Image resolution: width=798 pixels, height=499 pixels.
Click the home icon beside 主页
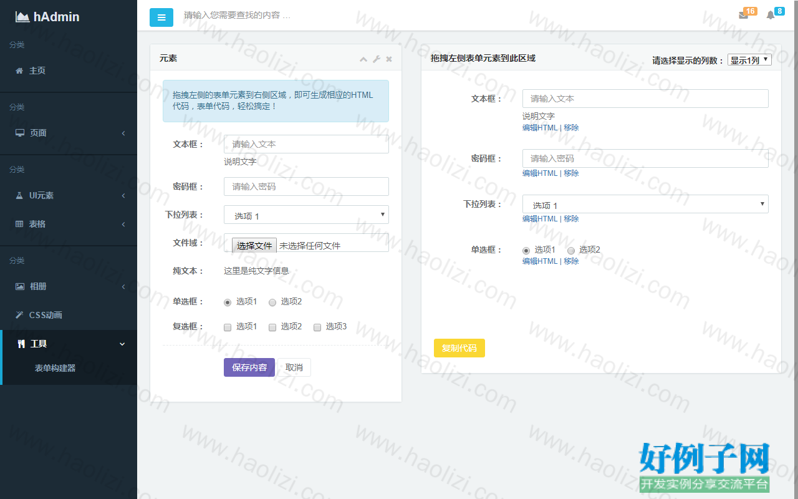tap(19, 70)
